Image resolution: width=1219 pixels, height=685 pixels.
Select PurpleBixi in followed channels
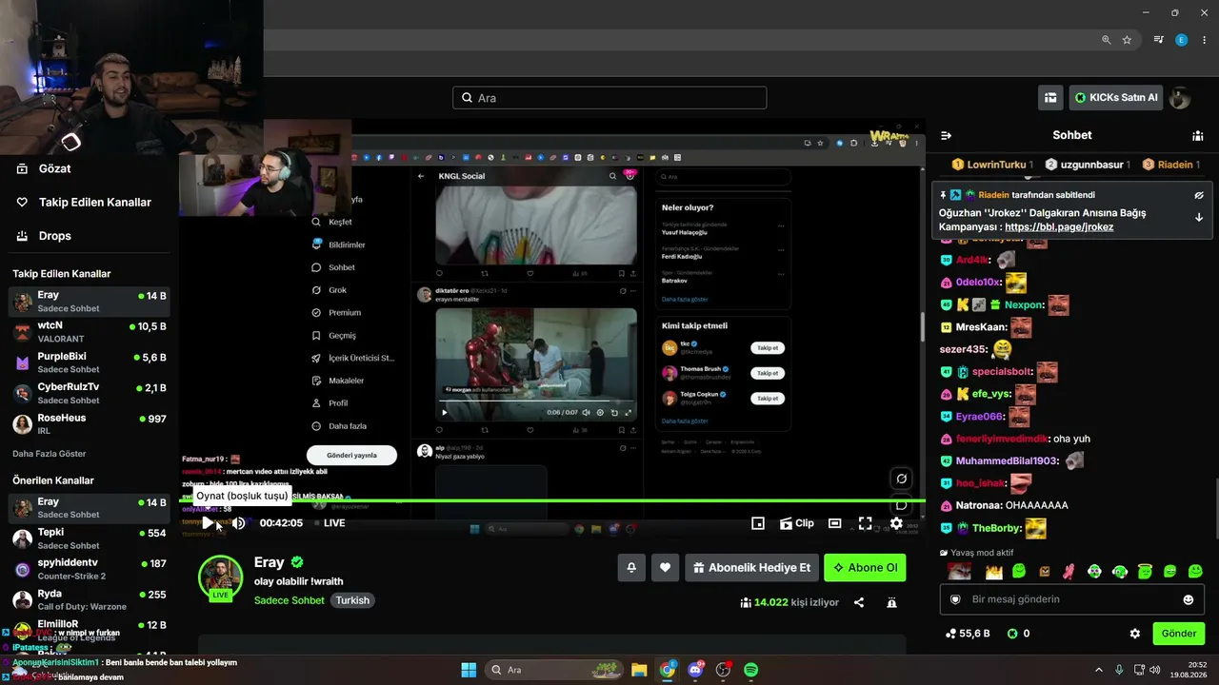click(x=89, y=362)
